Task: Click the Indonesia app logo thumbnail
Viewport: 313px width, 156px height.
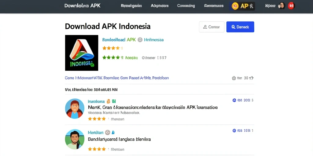Action: tap(81, 53)
